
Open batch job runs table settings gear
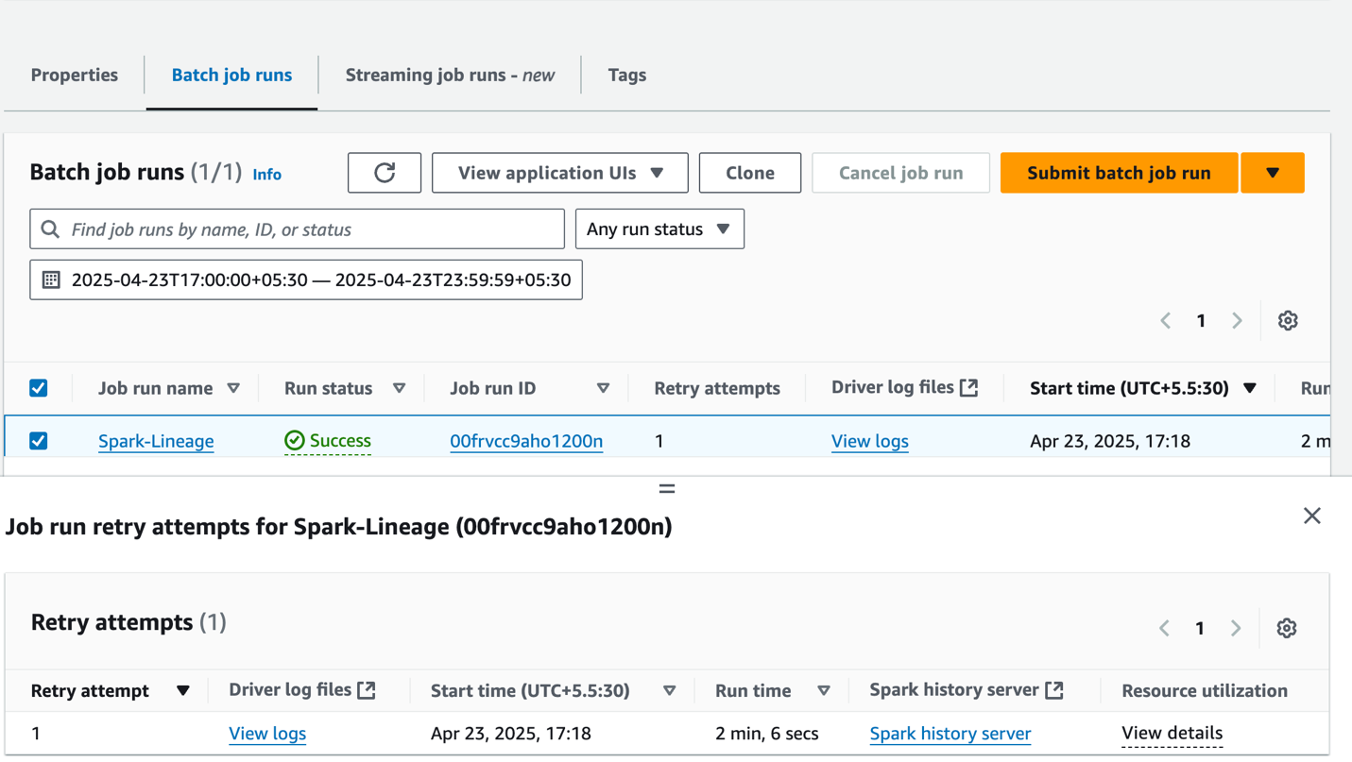click(x=1287, y=321)
